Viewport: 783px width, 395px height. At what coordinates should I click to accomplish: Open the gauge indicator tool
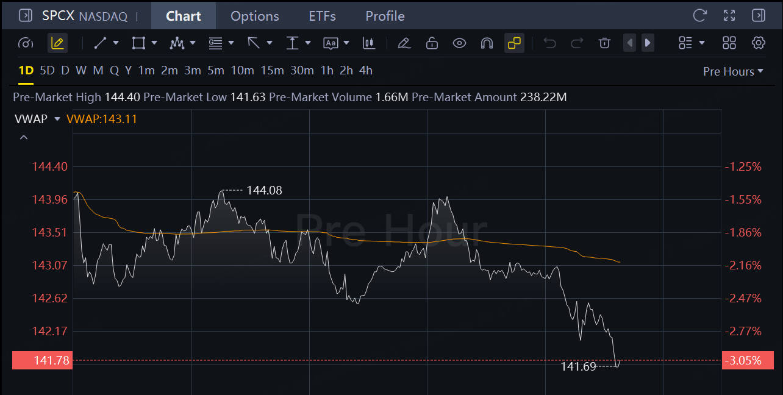point(25,43)
